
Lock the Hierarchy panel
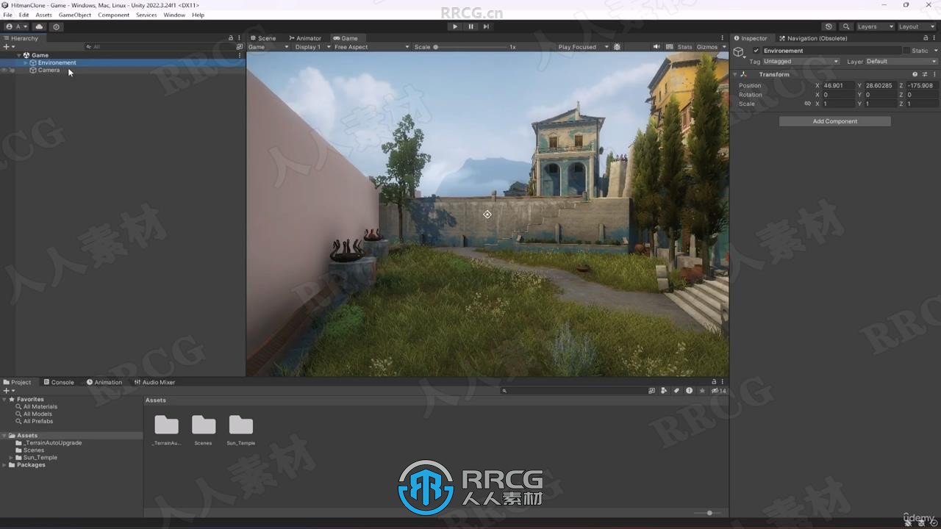[231, 38]
